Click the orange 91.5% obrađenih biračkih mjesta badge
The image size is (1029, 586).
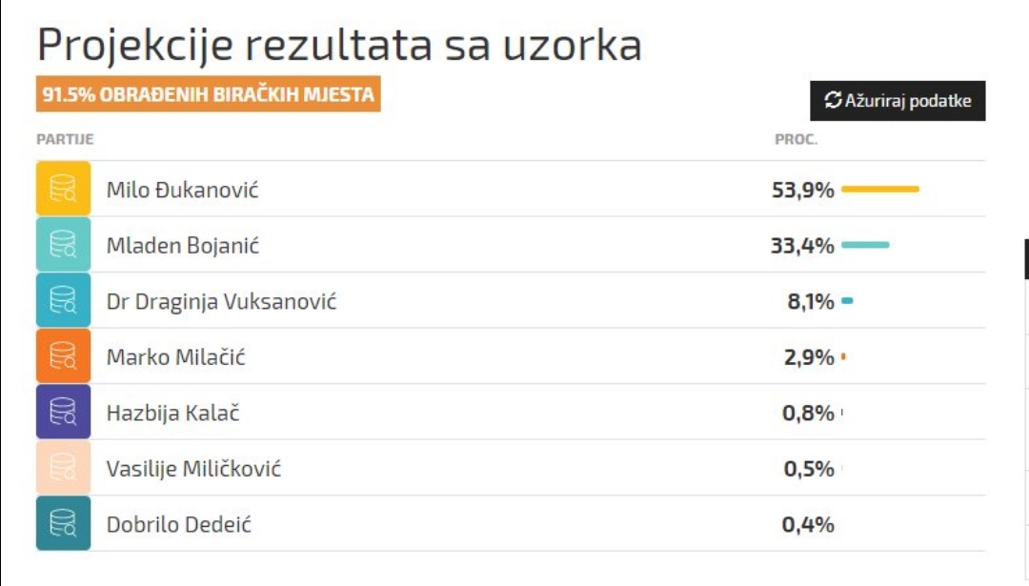(x=208, y=93)
